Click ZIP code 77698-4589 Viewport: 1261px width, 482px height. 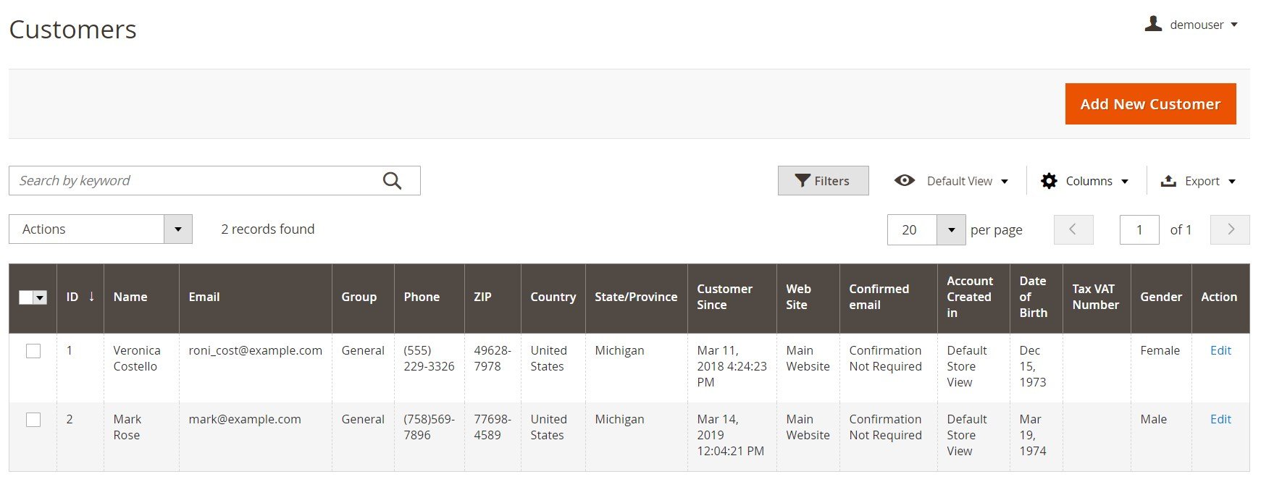pyautogui.click(x=493, y=427)
